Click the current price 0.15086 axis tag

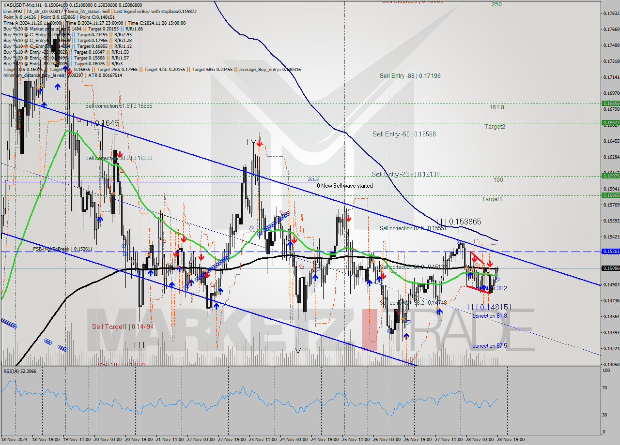(x=610, y=268)
